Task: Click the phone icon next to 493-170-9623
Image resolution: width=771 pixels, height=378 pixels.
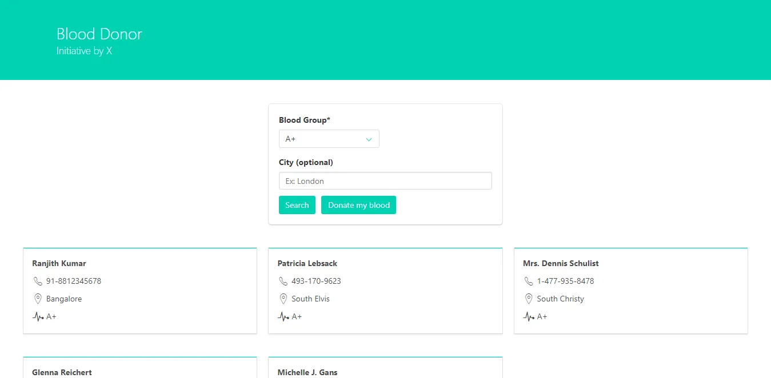Action: pos(283,281)
